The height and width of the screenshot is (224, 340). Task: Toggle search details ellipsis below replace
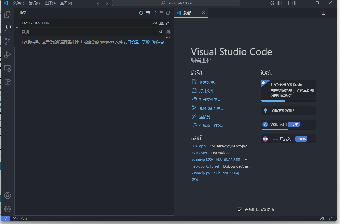click(168, 38)
